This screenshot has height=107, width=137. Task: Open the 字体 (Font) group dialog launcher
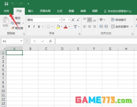point(79,34)
